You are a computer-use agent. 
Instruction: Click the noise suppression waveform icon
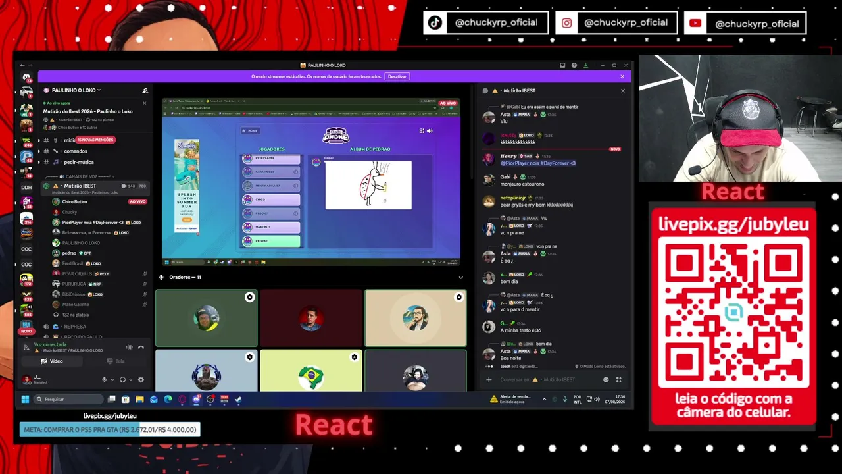click(x=129, y=347)
